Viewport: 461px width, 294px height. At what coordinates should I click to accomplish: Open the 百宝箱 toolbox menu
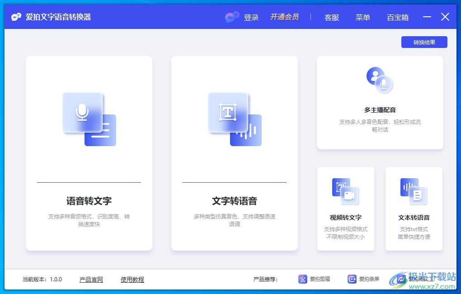tap(398, 17)
